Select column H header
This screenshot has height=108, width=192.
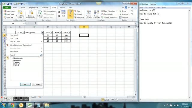coord(84,27)
